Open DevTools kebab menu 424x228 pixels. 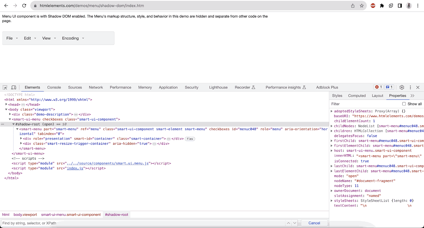tap(410, 87)
